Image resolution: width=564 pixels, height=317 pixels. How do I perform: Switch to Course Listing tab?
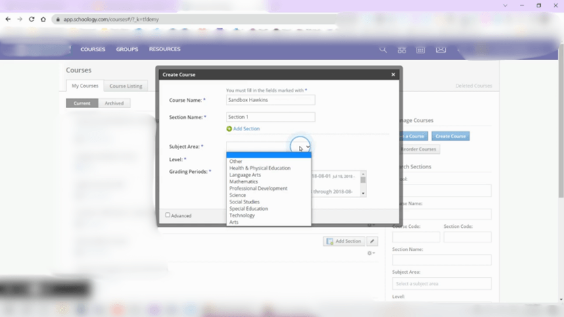[x=126, y=86]
